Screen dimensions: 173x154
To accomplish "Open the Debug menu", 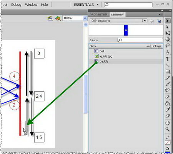I will point(16,5).
